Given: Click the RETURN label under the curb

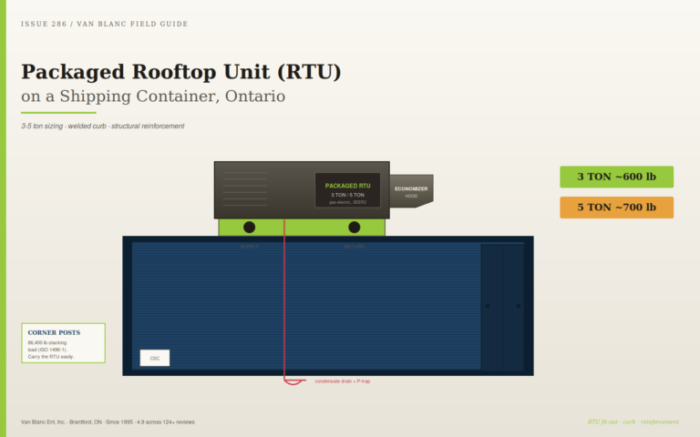Looking at the screenshot, I should tap(354, 247).
